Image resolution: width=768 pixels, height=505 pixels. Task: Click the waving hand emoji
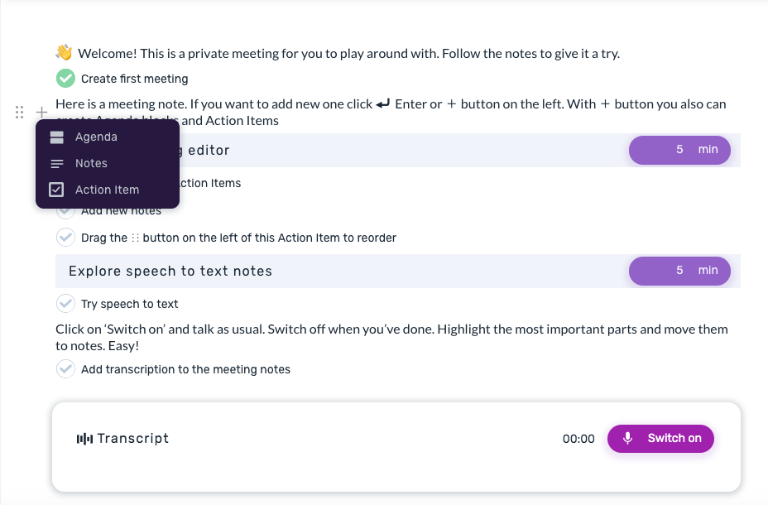(x=65, y=53)
